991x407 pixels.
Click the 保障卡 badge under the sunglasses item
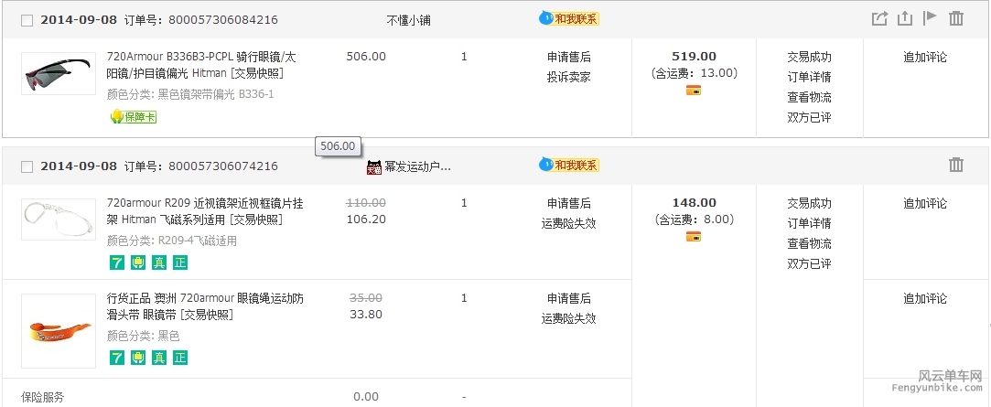click(134, 117)
